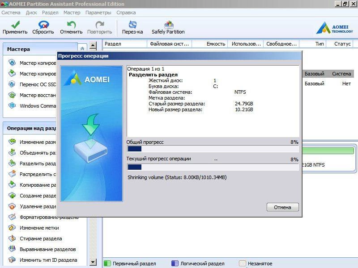Click the Раздел column header
This screenshot has width=358, height=268.
(125, 44)
